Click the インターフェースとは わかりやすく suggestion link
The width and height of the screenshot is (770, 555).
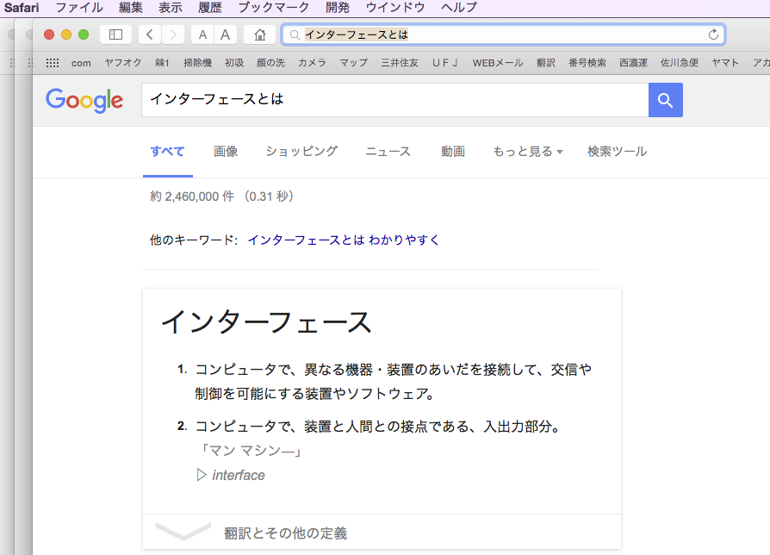(x=344, y=240)
